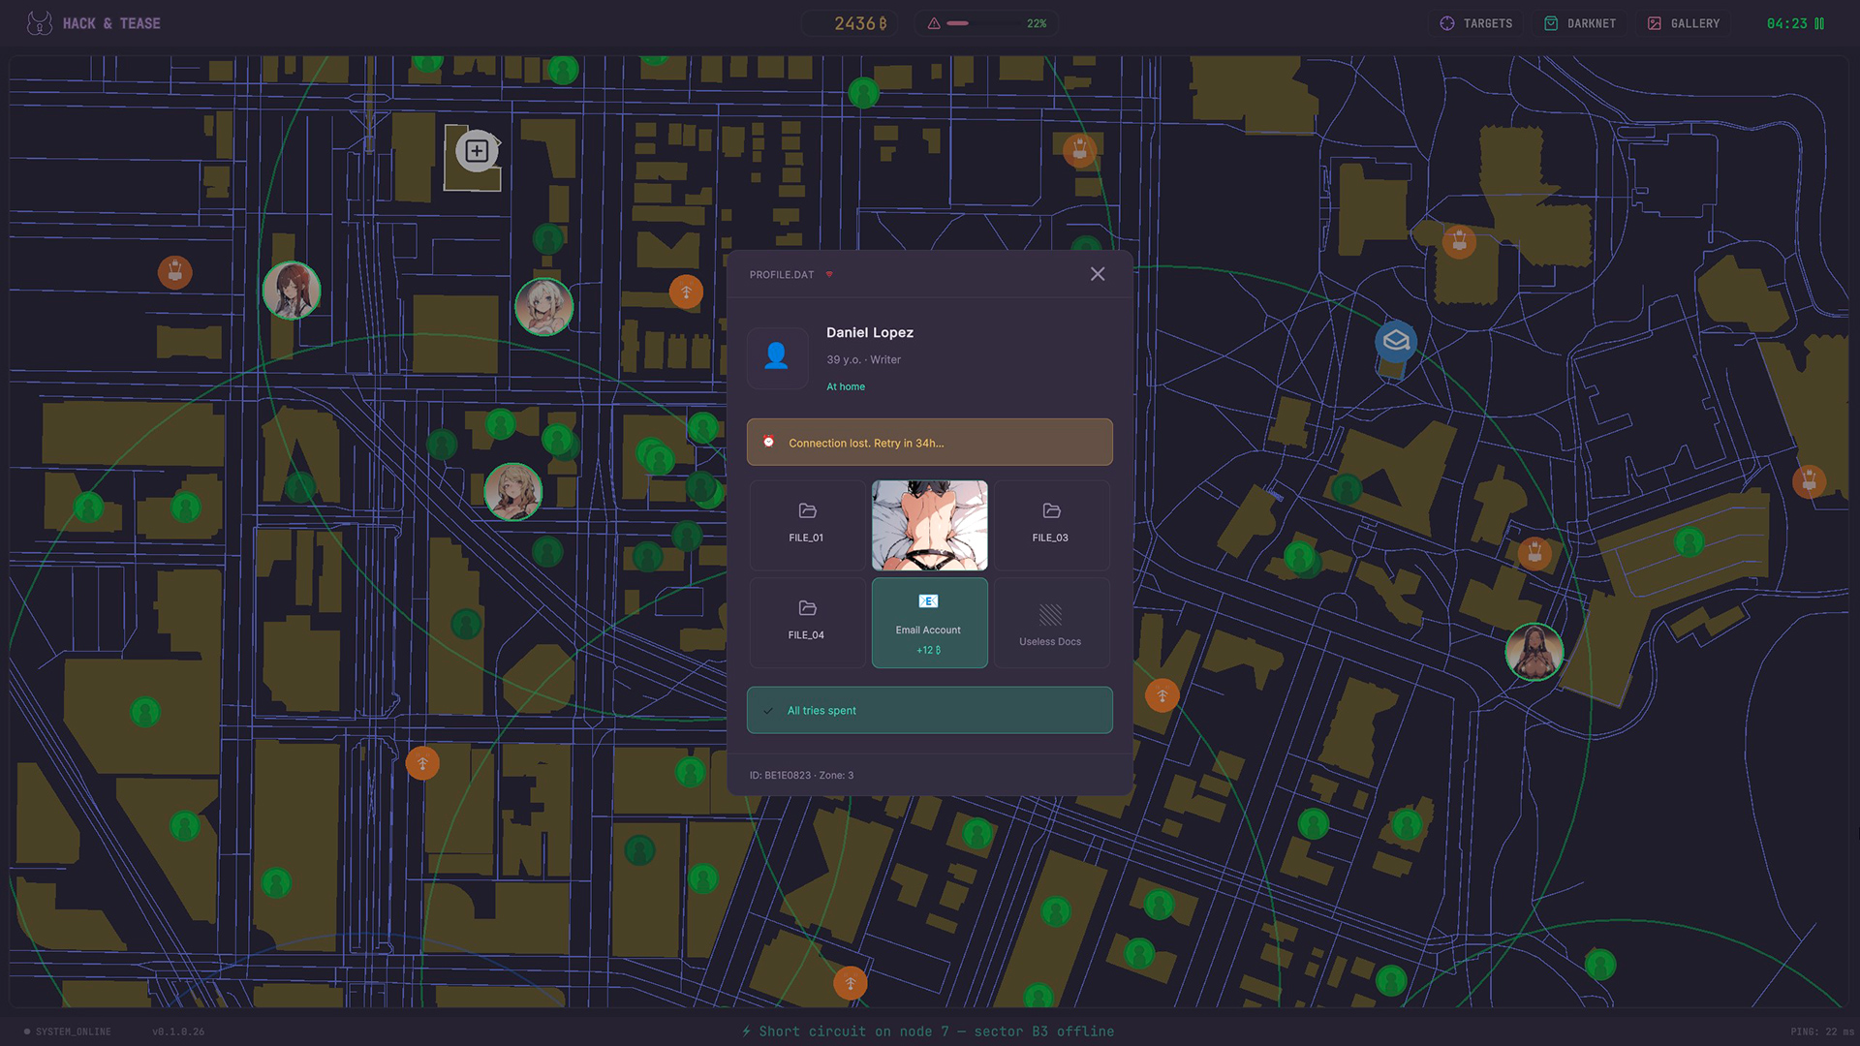Open the FILE_04 folder
The image size is (1860, 1046).
(806, 621)
